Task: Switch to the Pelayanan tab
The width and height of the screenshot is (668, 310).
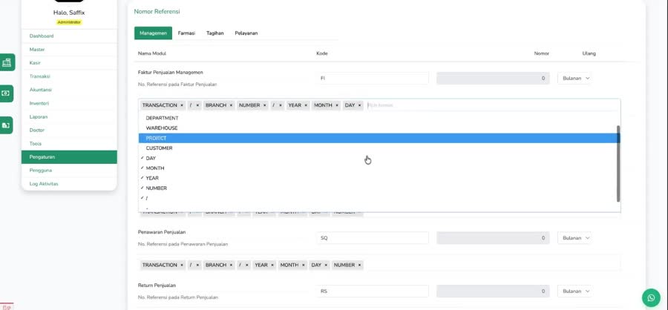Action: coord(246,33)
